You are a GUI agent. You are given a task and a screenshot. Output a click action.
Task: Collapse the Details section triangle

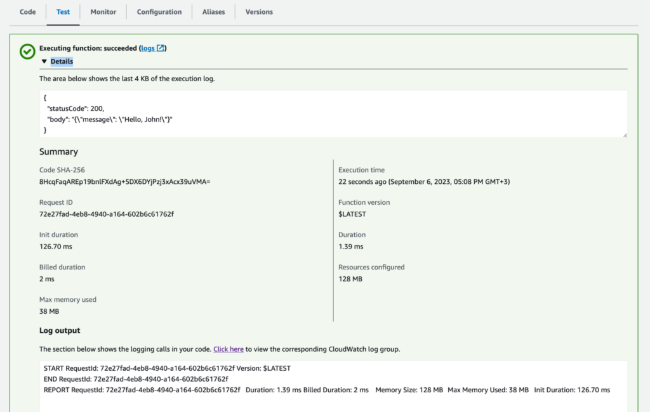(44, 61)
